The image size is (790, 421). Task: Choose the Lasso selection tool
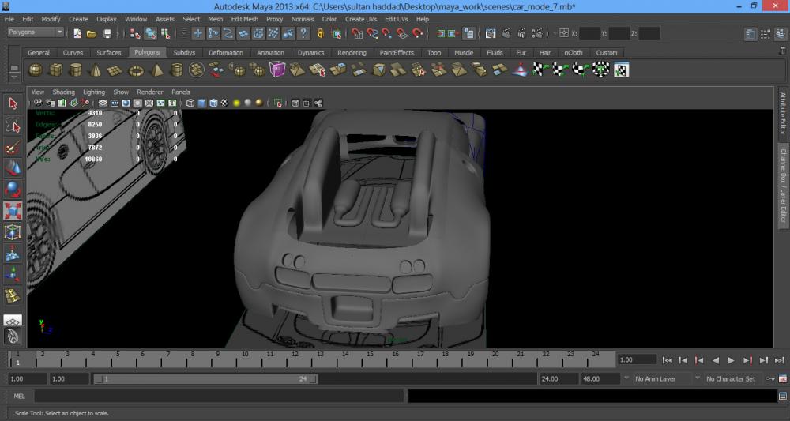click(x=13, y=126)
